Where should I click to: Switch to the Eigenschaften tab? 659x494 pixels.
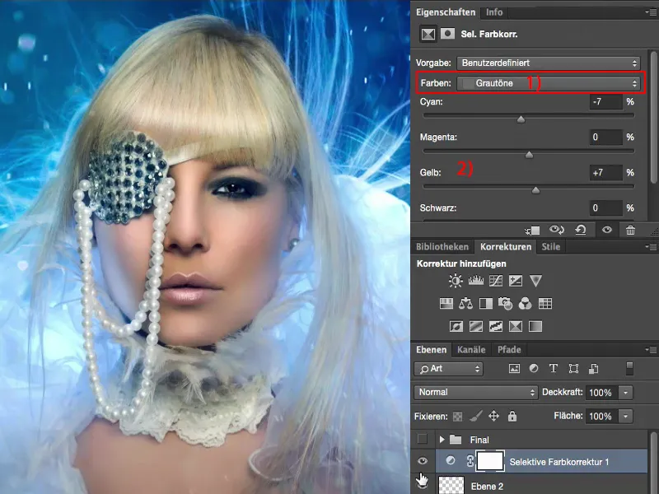(446, 12)
